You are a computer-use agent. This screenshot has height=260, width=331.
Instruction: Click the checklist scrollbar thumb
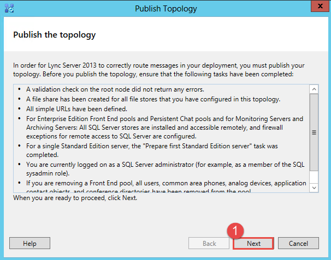(314, 132)
